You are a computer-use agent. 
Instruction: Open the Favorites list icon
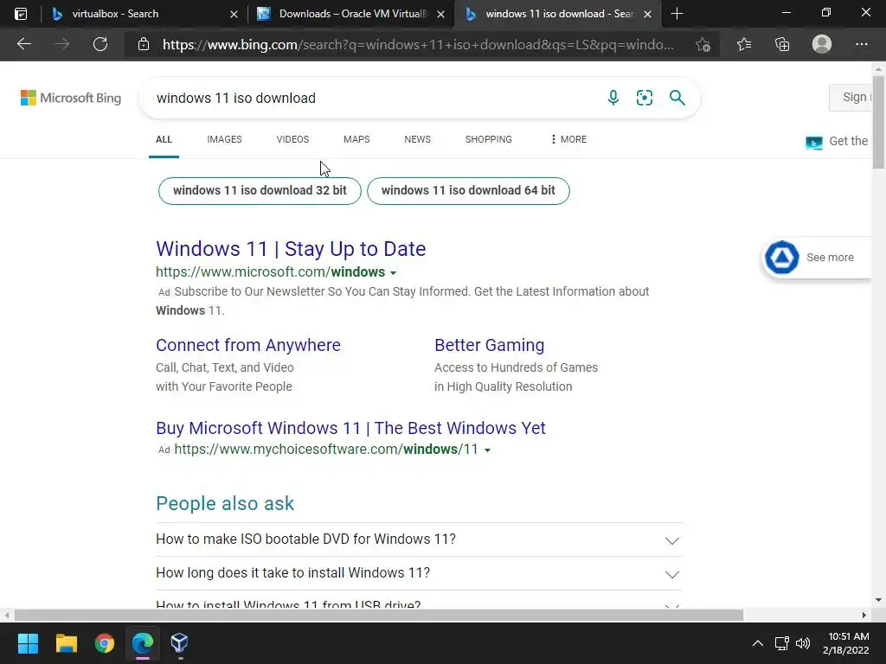coord(744,44)
